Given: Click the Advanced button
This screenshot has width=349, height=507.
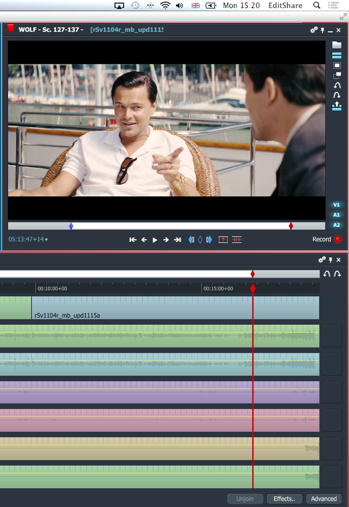Looking at the screenshot, I should point(324,499).
